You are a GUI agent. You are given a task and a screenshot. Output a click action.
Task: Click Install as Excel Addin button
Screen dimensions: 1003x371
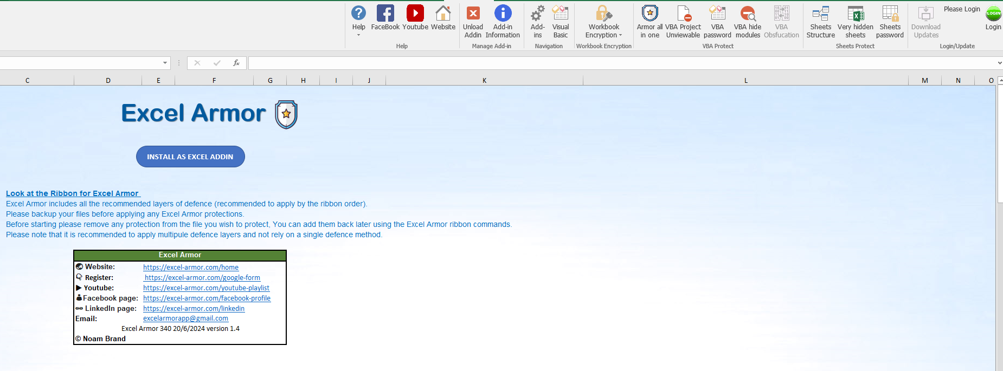190,157
